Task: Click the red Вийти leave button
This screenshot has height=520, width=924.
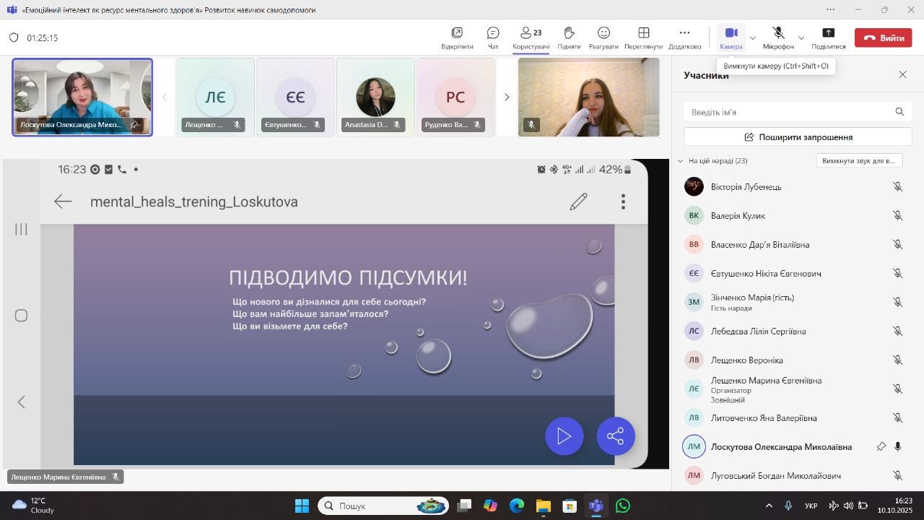Action: point(883,38)
